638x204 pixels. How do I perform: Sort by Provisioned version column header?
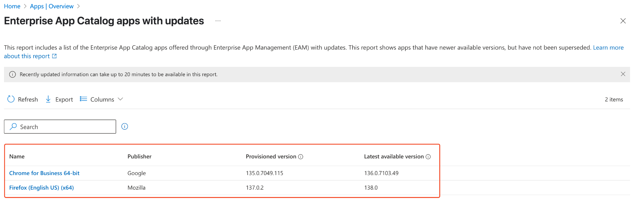pos(271,156)
